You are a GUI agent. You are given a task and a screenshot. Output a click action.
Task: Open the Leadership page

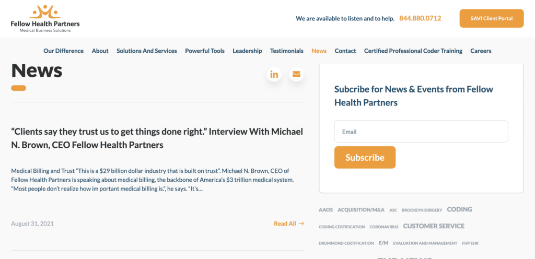[247, 51]
